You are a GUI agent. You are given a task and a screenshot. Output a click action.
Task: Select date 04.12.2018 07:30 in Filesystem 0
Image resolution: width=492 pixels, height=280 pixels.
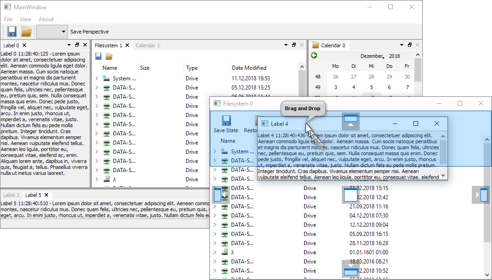pyautogui.click(x=369, y=216)
